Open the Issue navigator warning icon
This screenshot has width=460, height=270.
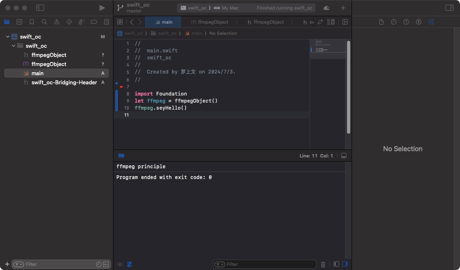click(57, 22)
